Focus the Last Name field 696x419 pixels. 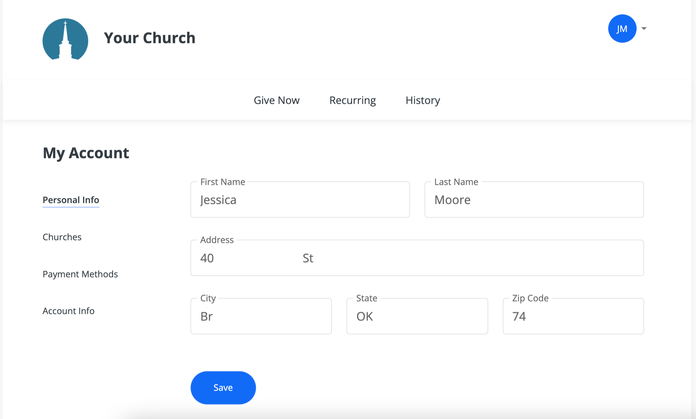(x=534, y=200)
